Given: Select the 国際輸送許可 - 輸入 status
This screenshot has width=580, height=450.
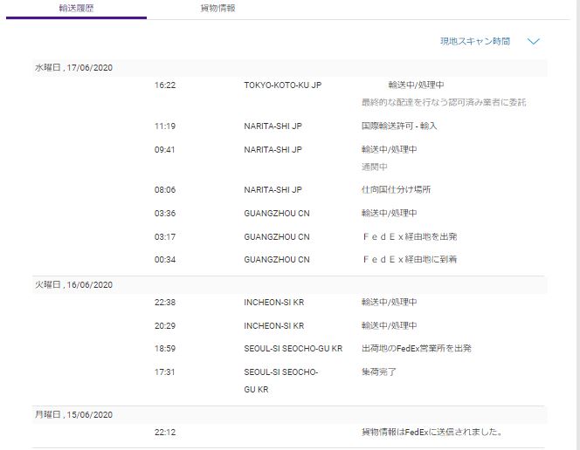Looking at the screenshot, I should point(399,126).
